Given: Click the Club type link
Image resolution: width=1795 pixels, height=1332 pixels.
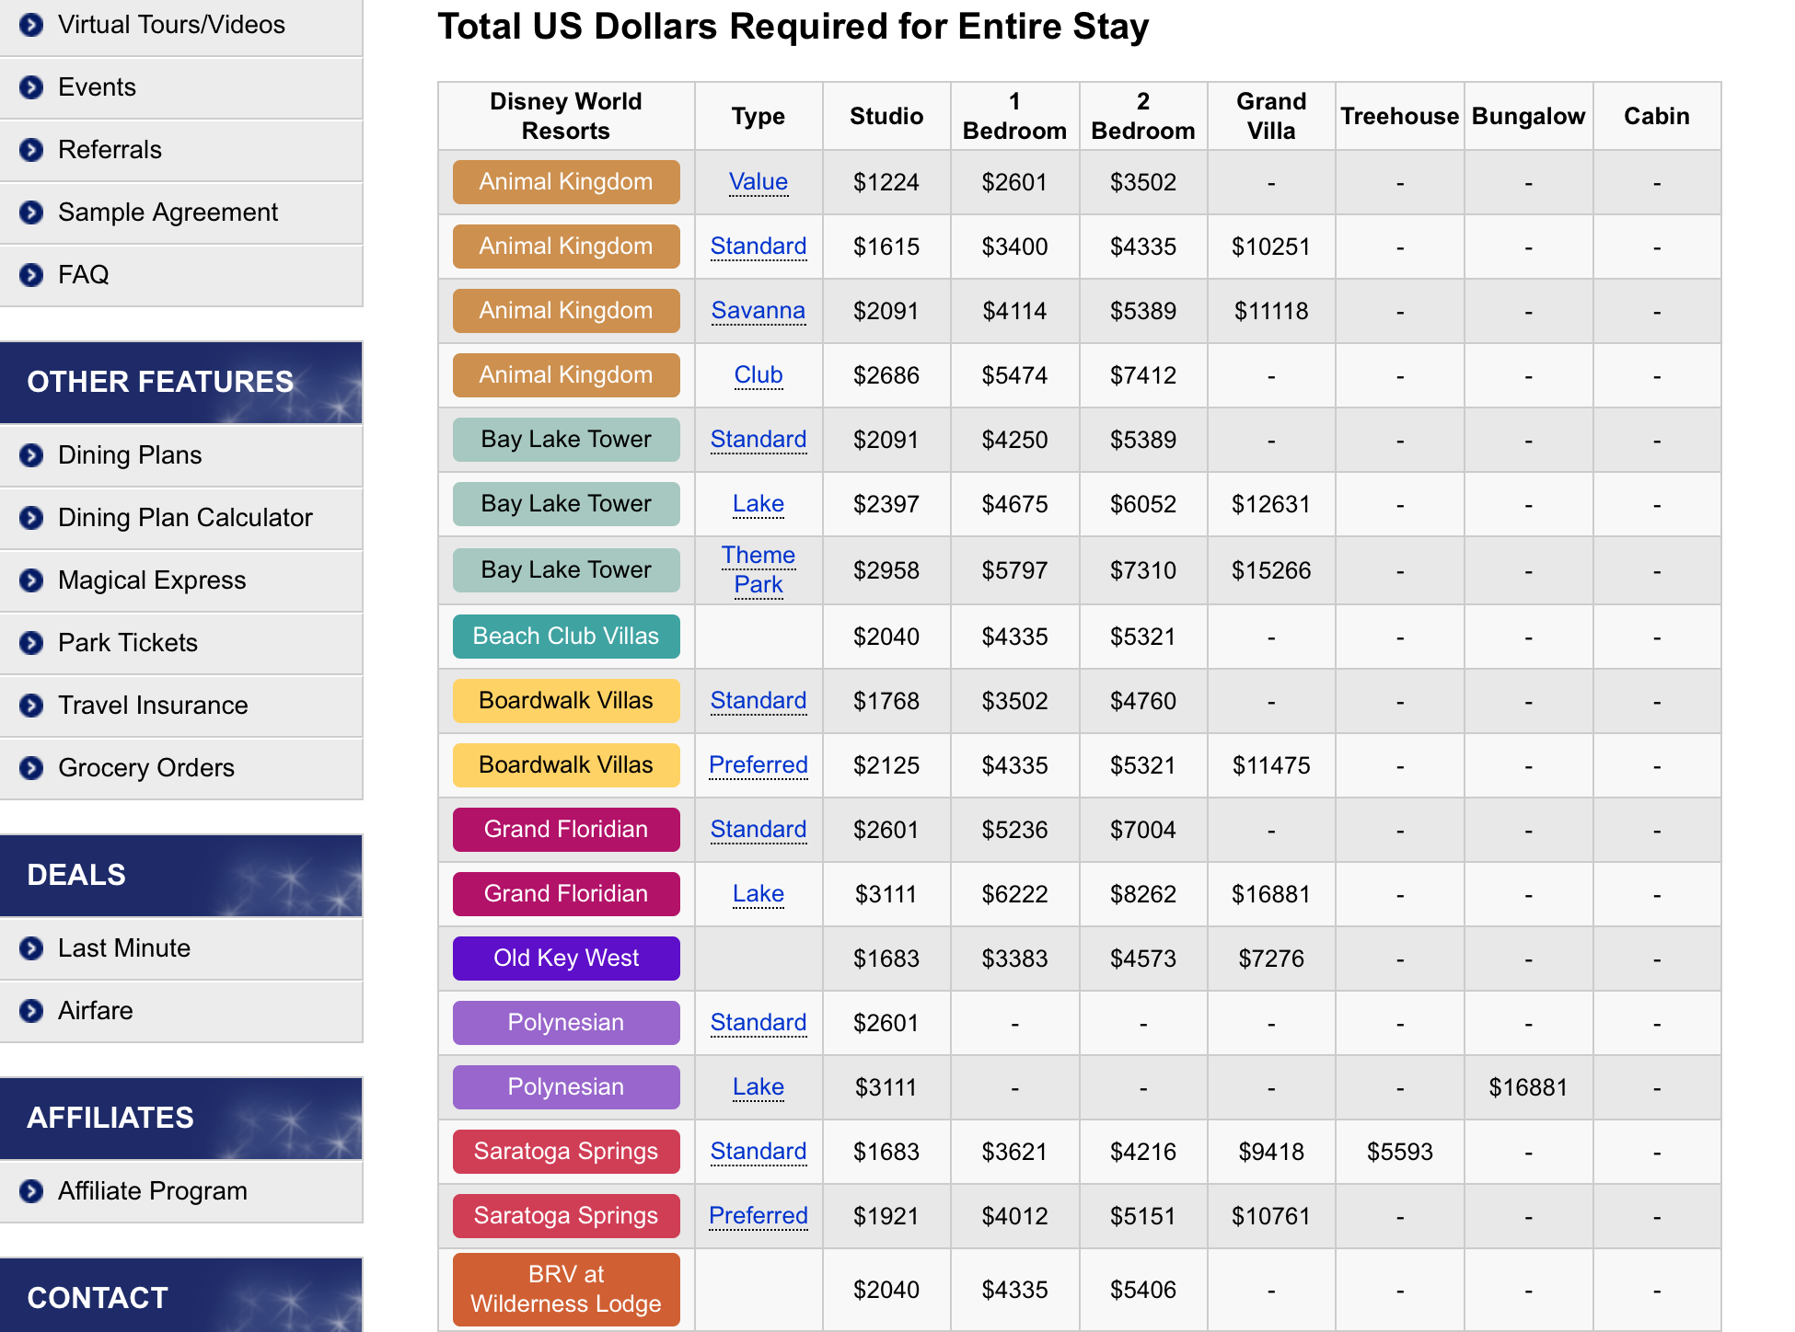Looking at the screenshot, I should [x=759, y=375].
